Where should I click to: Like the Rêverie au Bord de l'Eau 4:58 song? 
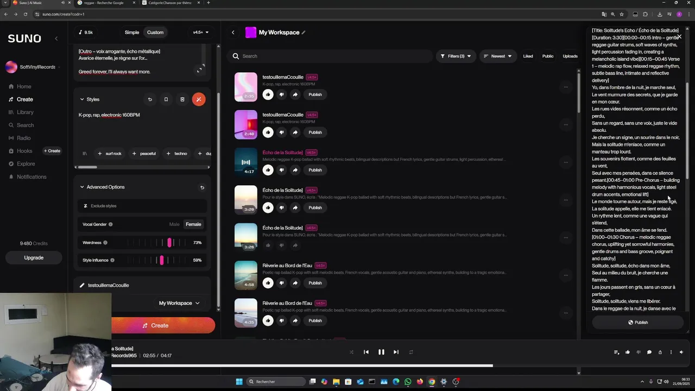pyautogui.click(x=268, y=283)
